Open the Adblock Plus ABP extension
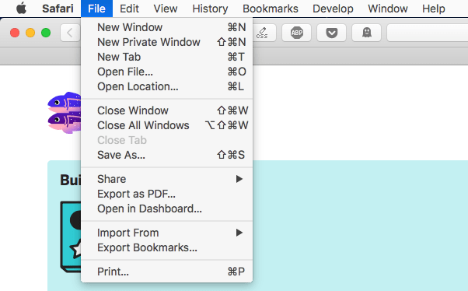The width and height of the screenshot is (468, 291). click(297, 33)
